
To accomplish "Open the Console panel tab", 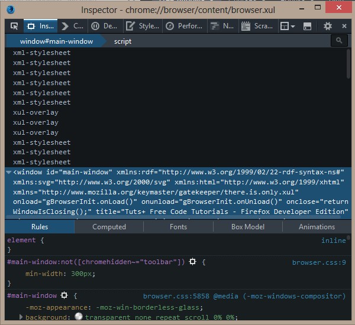I will (x=73, y=26).
